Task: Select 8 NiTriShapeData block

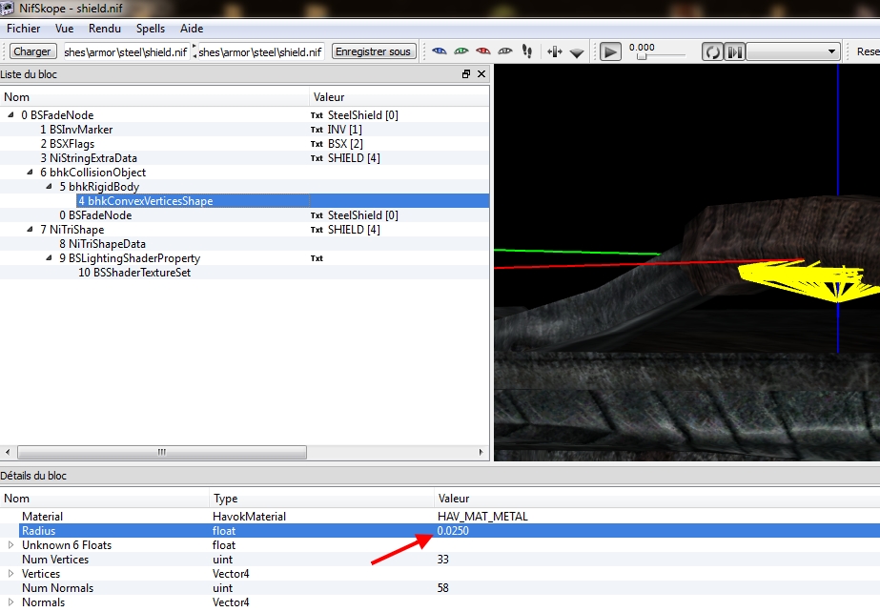Action: pyautogui.click(x=103, y=244)
